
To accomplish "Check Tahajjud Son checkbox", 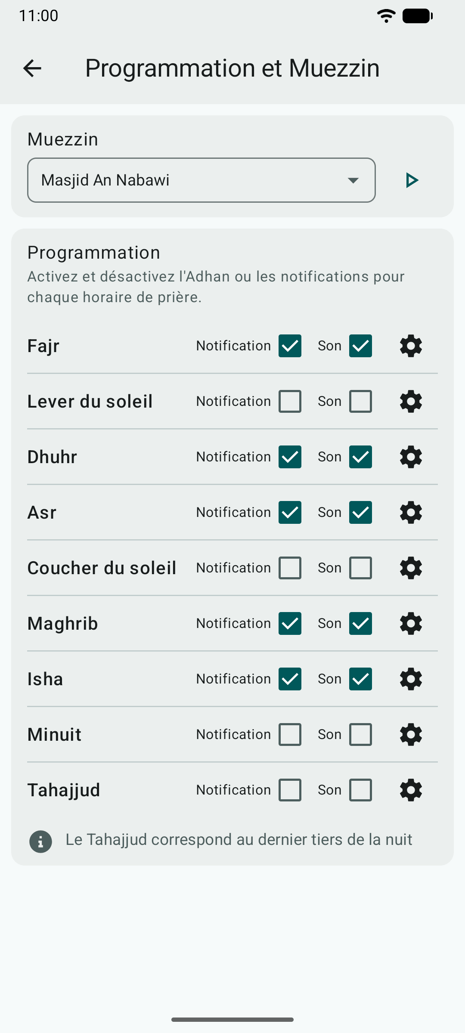I will [360, 790].
